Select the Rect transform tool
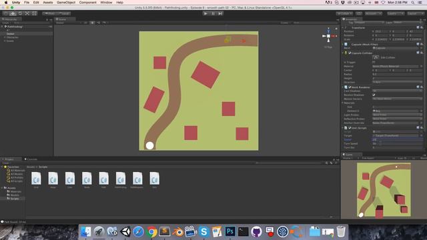 pos(34,13)
